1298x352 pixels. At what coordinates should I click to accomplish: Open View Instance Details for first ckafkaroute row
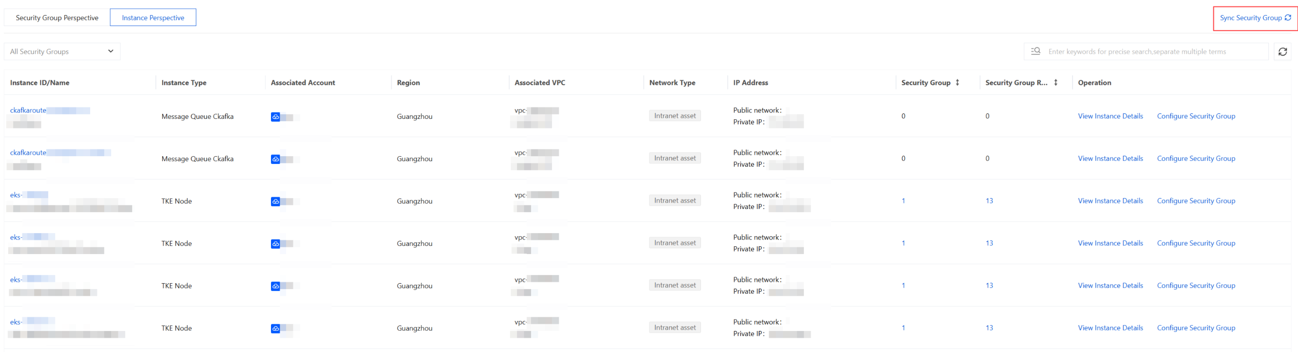(1110, 116)
